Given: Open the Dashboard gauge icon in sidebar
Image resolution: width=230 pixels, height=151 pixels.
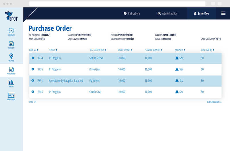Looking at the screenshot, I should click(11, 31).
